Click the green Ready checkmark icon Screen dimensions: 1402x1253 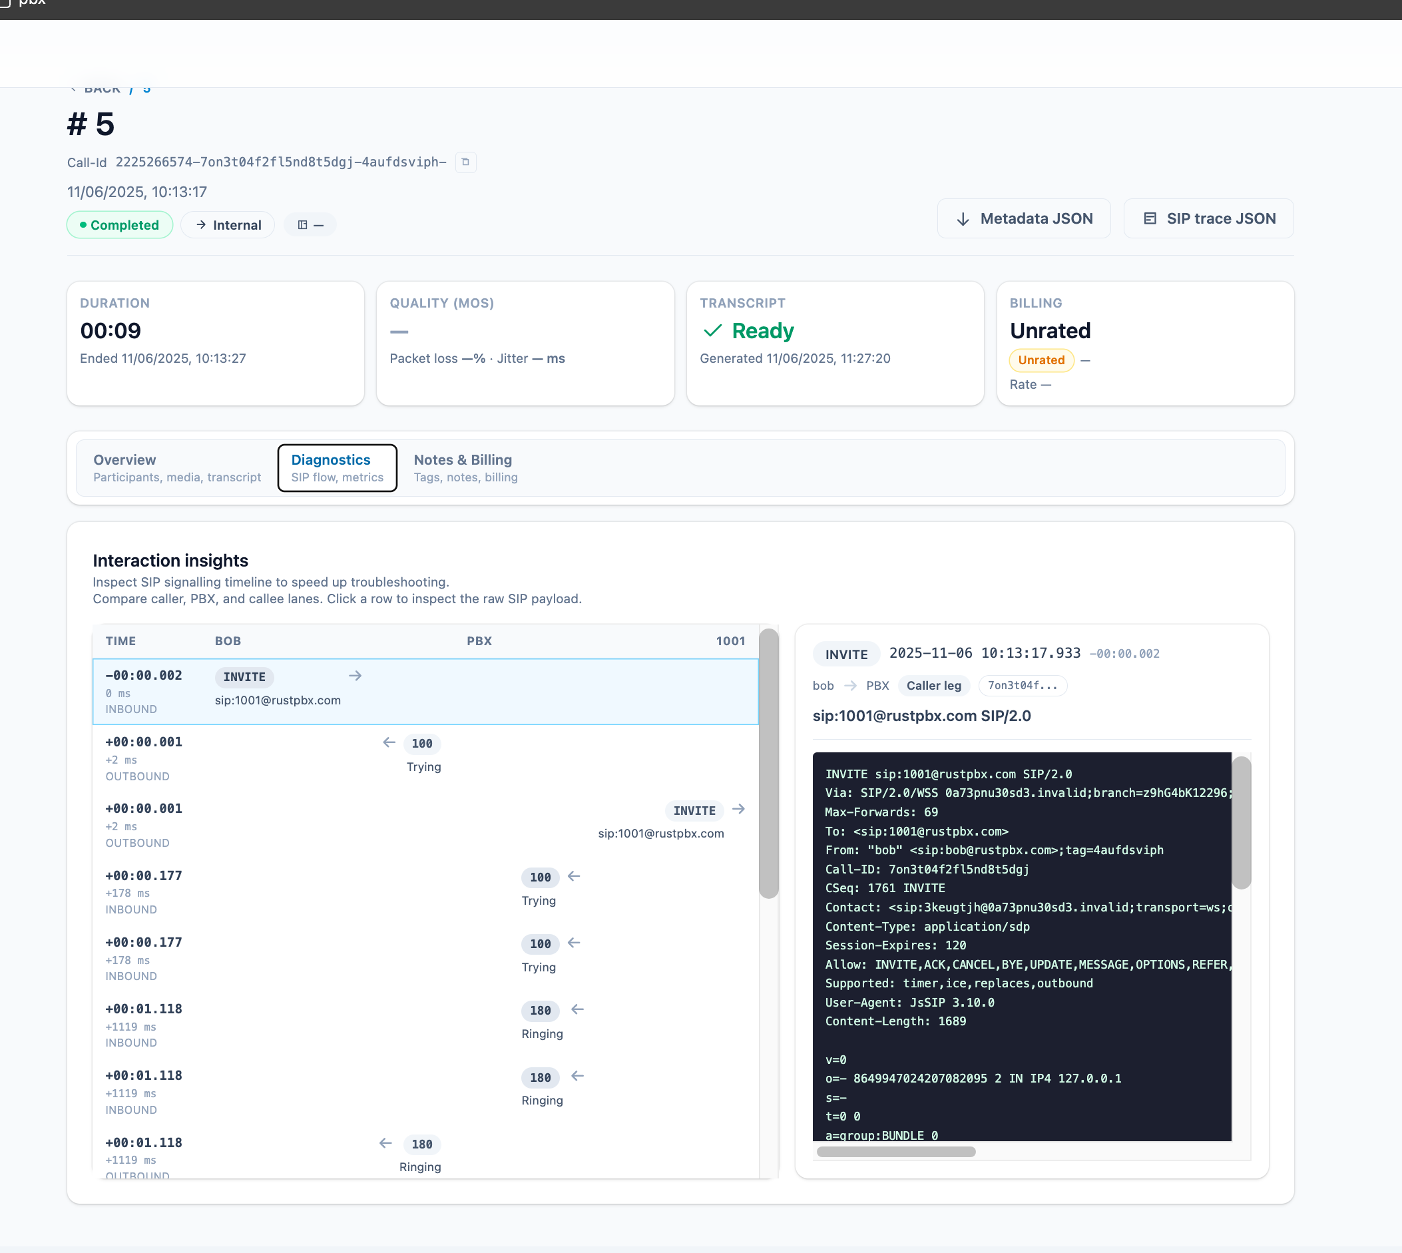coord(712,331)
